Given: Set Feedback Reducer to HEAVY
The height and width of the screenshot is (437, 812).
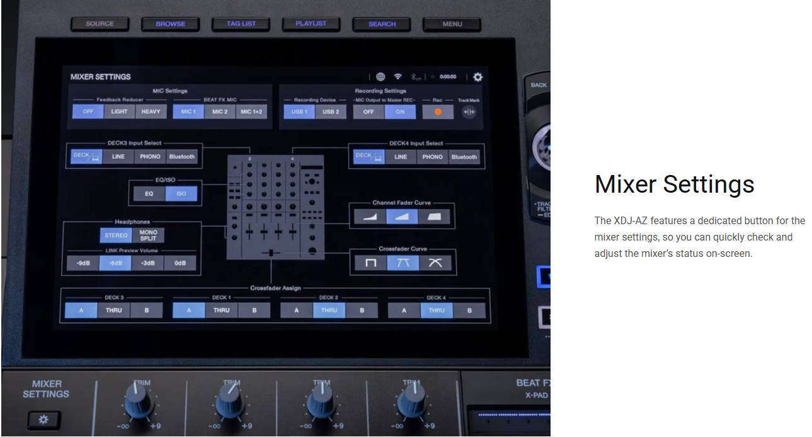Looking at the screenshot, I should coord(151,111).
